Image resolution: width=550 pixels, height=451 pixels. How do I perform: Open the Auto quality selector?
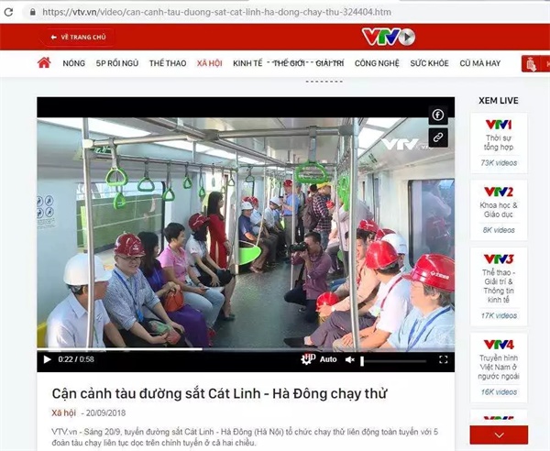(x=328, y=359)
